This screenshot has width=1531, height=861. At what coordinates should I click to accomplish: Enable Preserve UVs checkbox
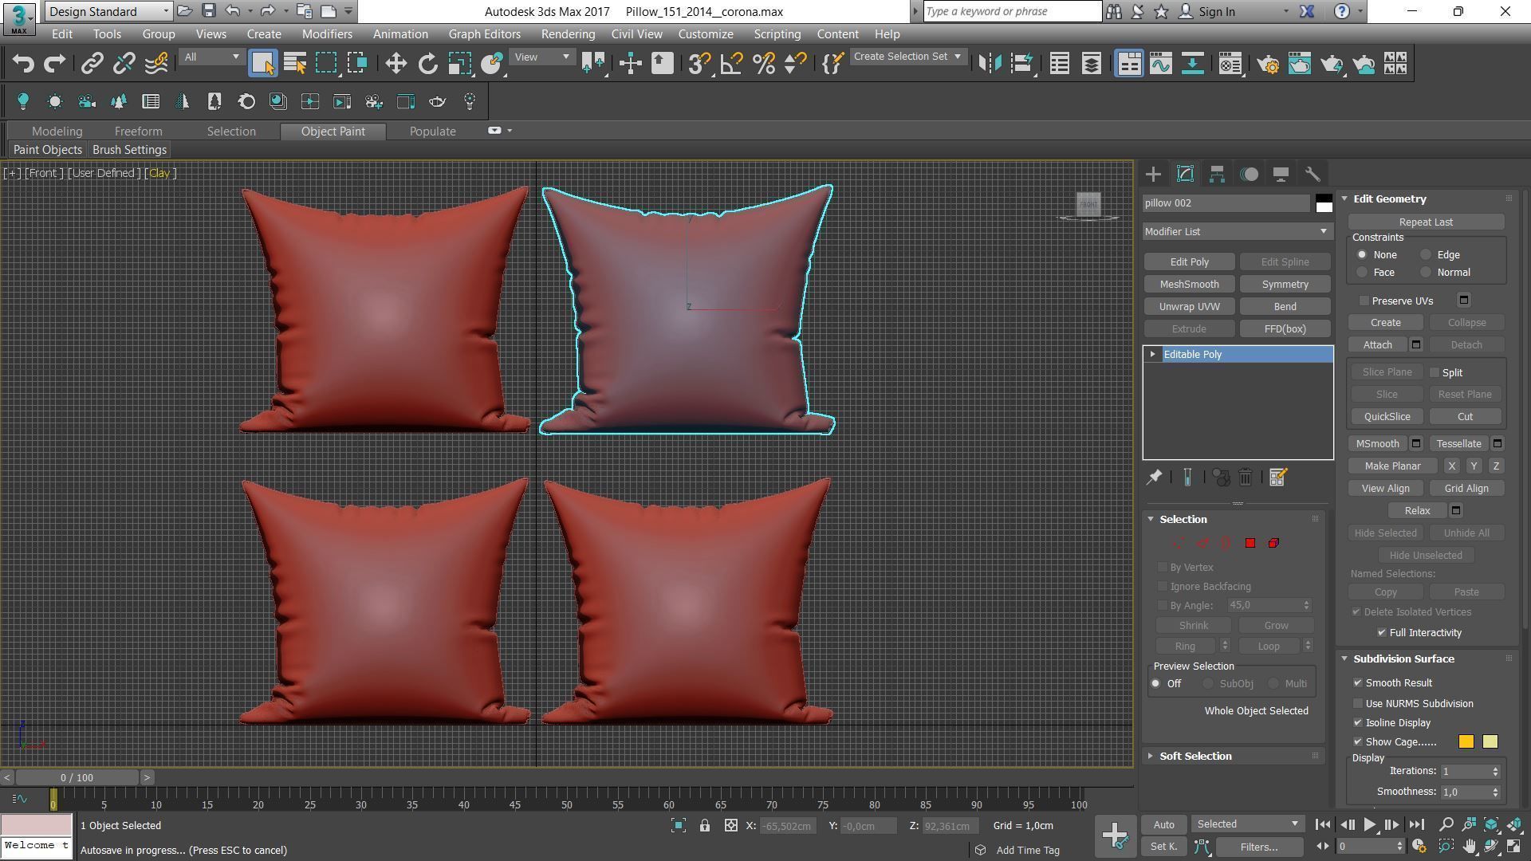1364,301
